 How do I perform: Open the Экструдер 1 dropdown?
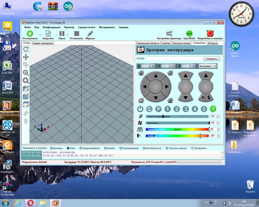tap(207, 66)
